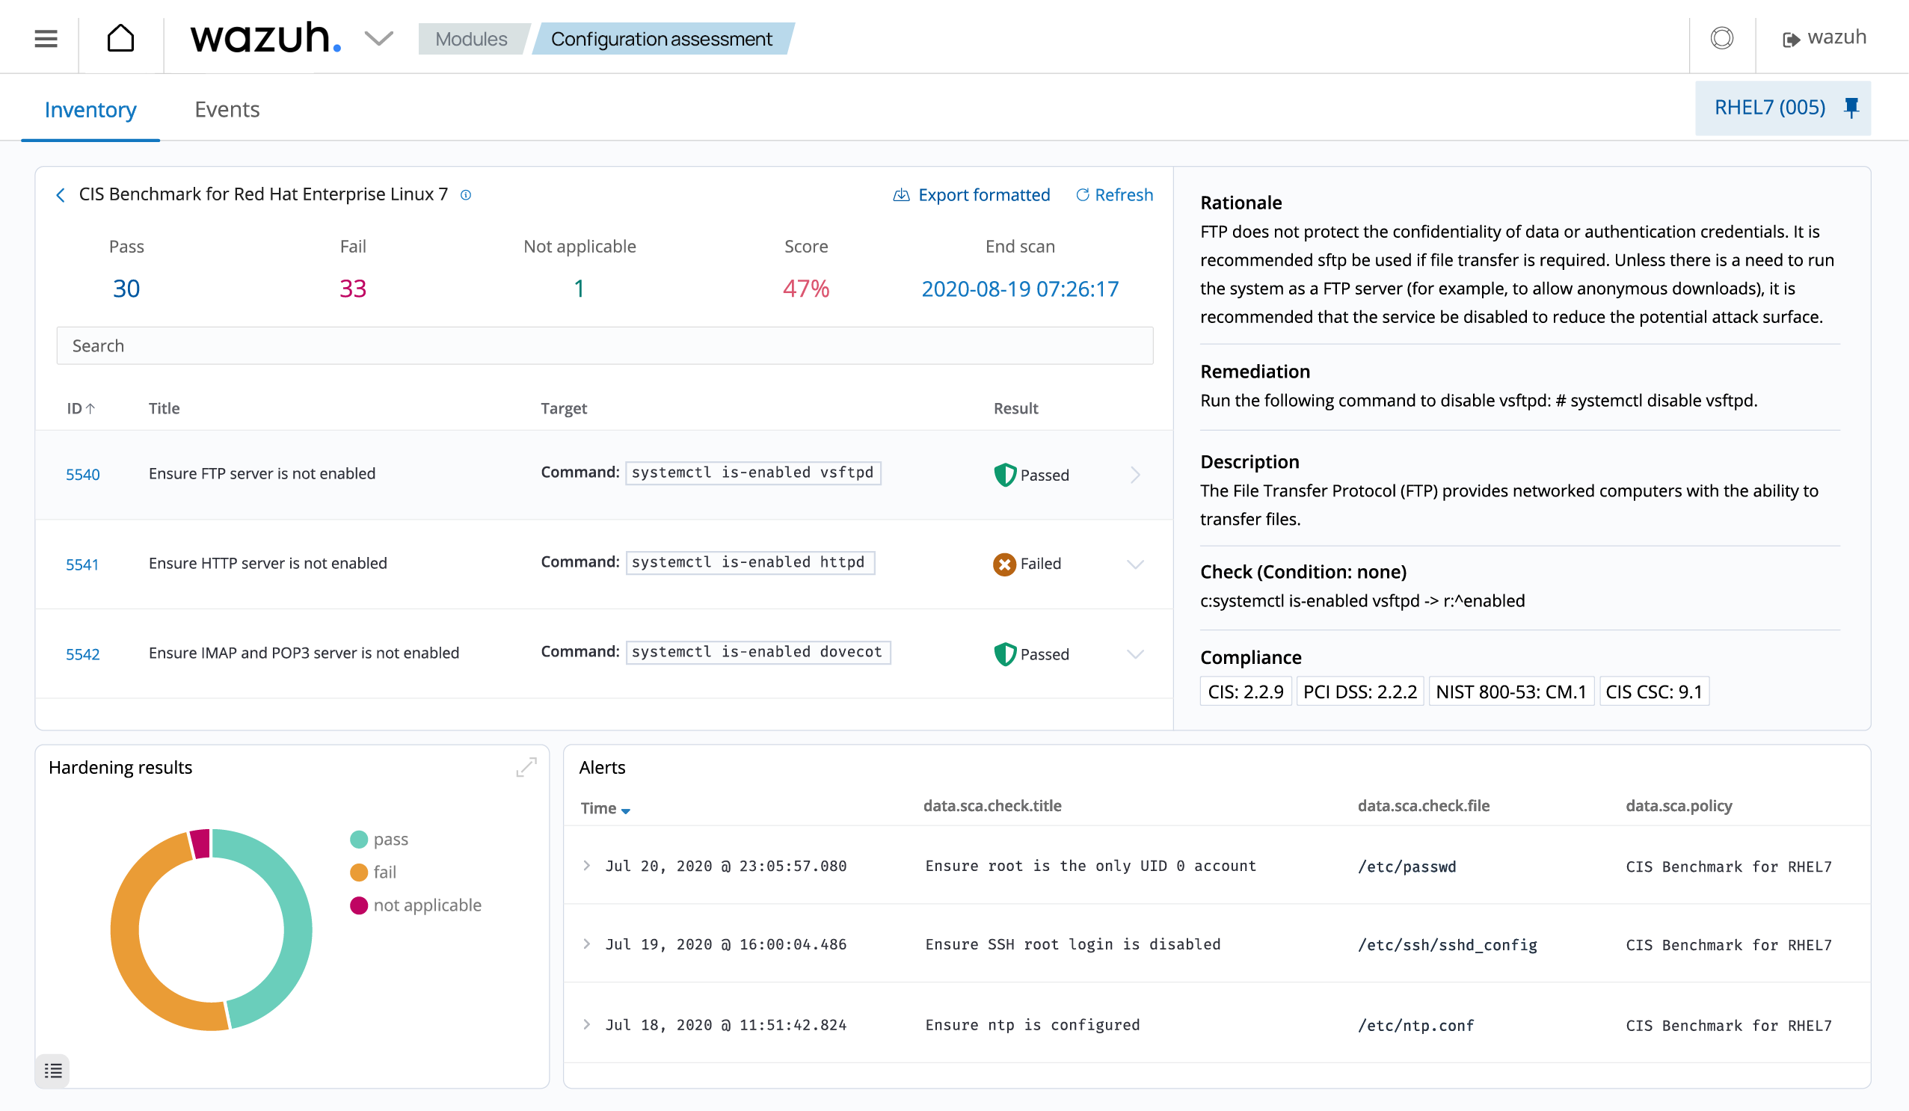1909x1111 pixels.
Task: Click data.sca.check.file column header
Action: tap(1424, 806)
